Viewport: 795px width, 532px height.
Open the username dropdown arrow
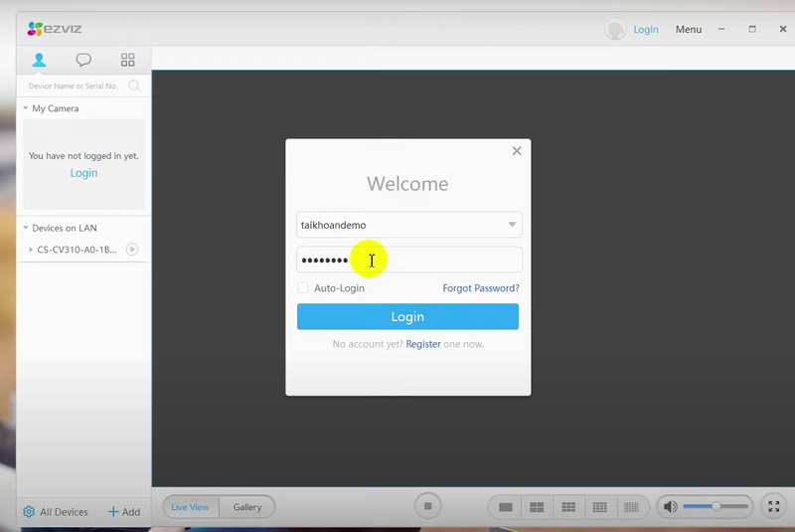click(x=512, y=224)
